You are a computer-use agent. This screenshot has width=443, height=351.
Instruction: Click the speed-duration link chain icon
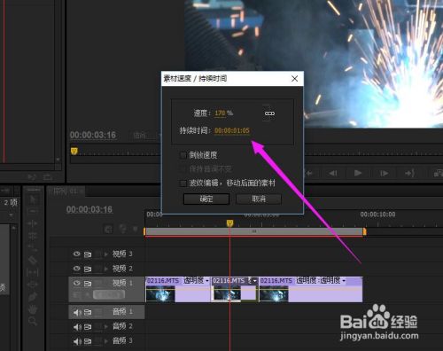269,113
